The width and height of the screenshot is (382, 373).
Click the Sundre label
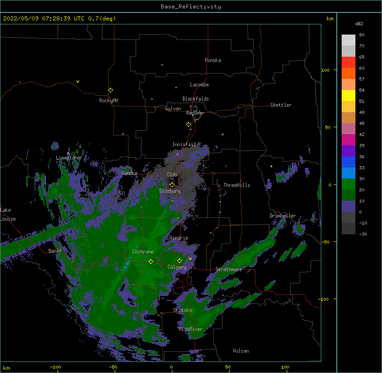tap(129, 173)
